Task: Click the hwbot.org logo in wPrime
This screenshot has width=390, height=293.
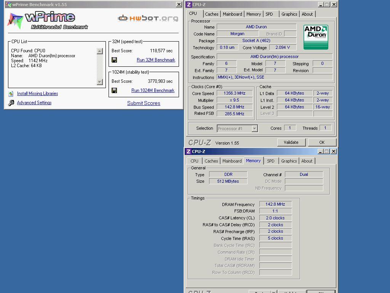Action: tap(148, 18)
